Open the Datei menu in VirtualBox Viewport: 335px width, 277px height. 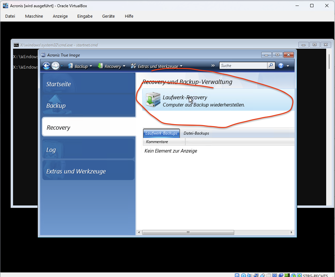pos(10,16)
